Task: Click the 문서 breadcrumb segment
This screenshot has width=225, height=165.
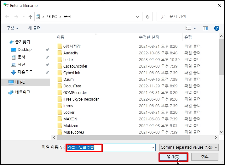Action: (67, 17)
